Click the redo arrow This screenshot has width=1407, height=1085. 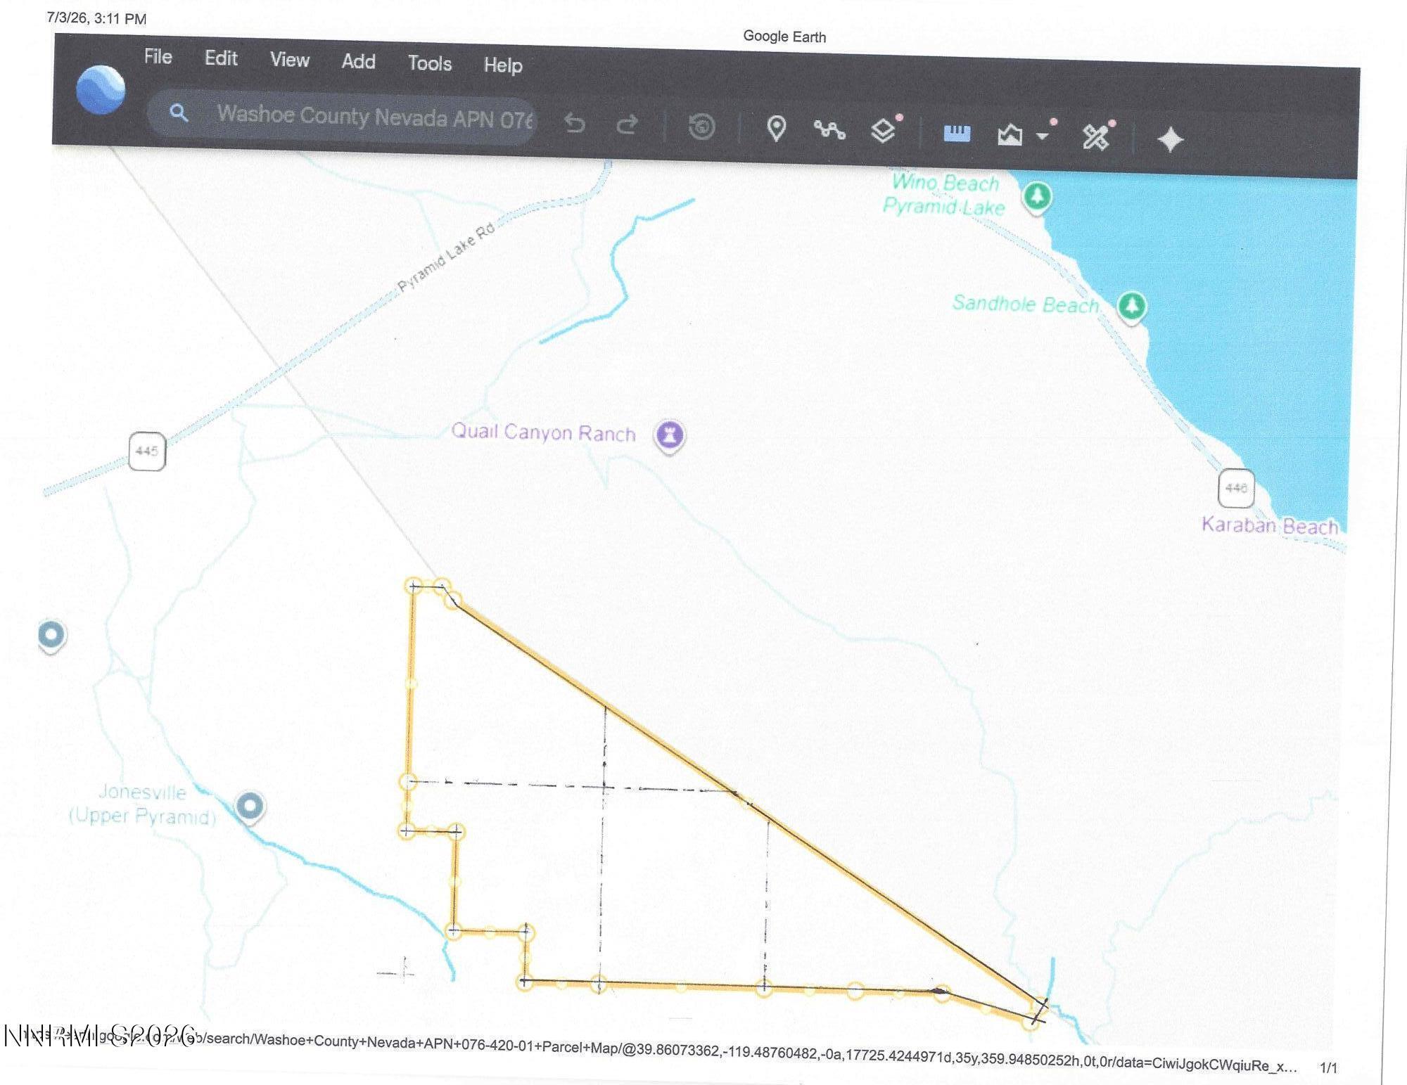tap(627, 124)
